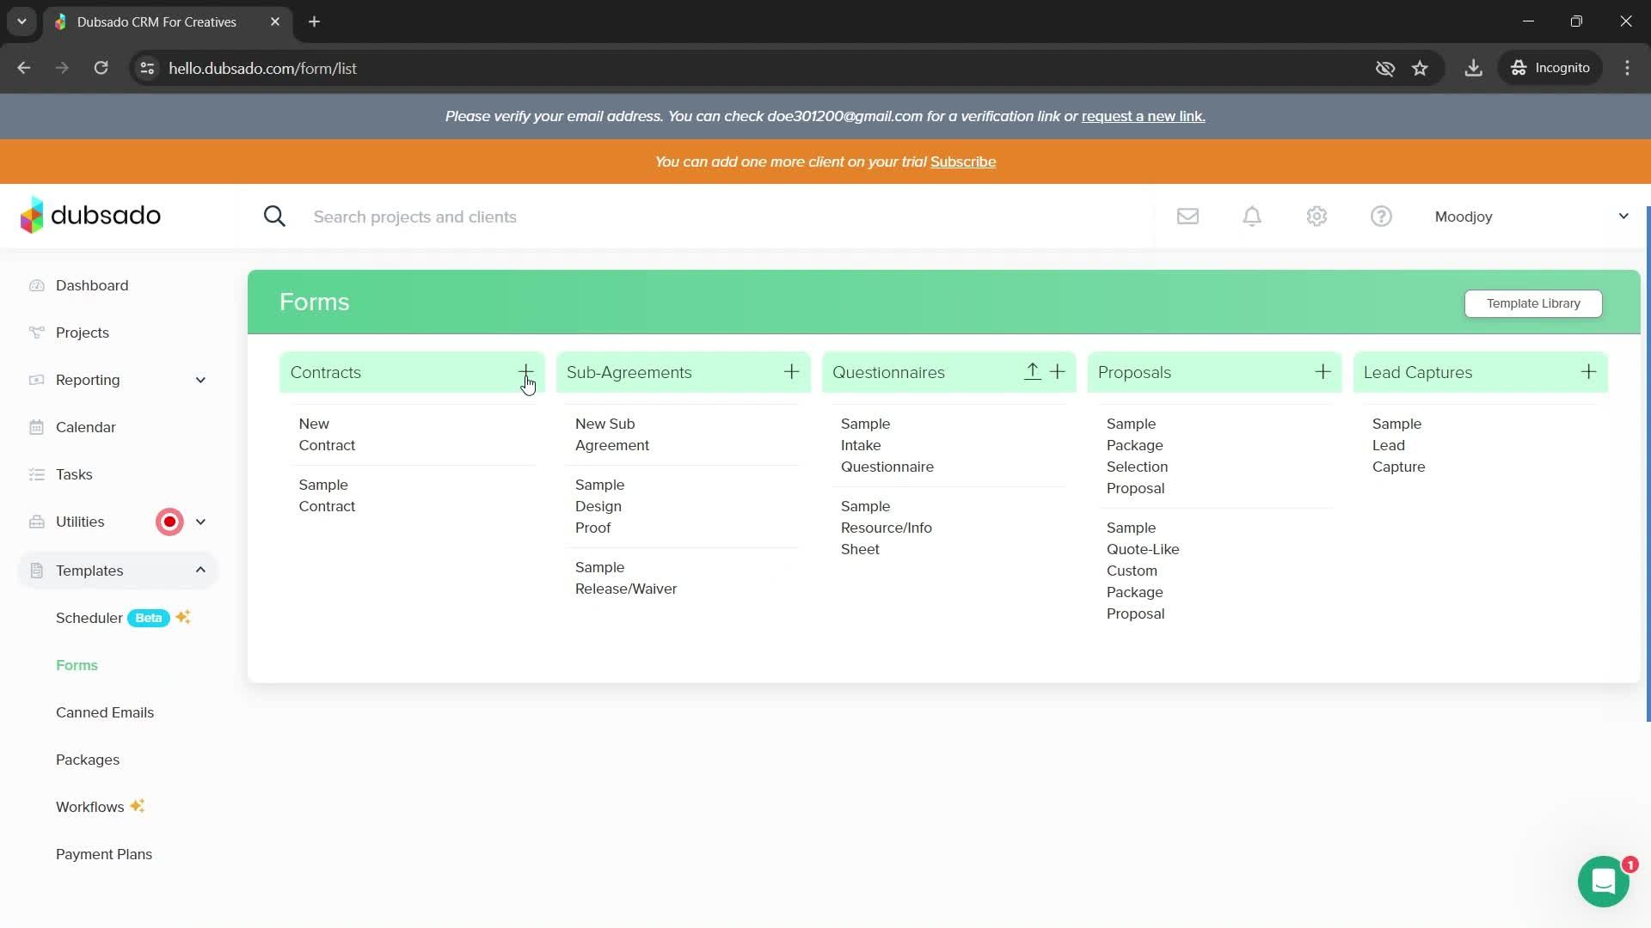Click the browser address bar URL
This screenshot has height=928, width=1651.
click(262, 68)
